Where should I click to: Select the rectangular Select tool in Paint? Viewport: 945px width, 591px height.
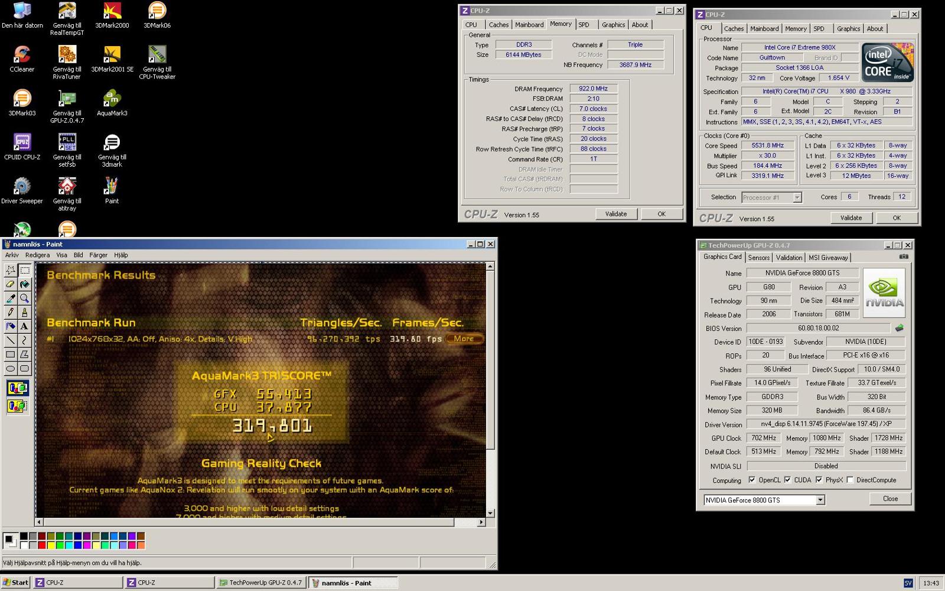[x=24, y=270]
